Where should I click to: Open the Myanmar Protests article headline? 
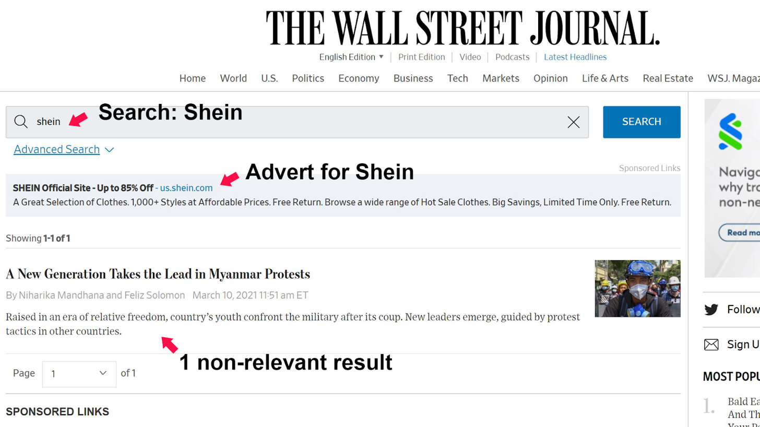click(158, 274)
